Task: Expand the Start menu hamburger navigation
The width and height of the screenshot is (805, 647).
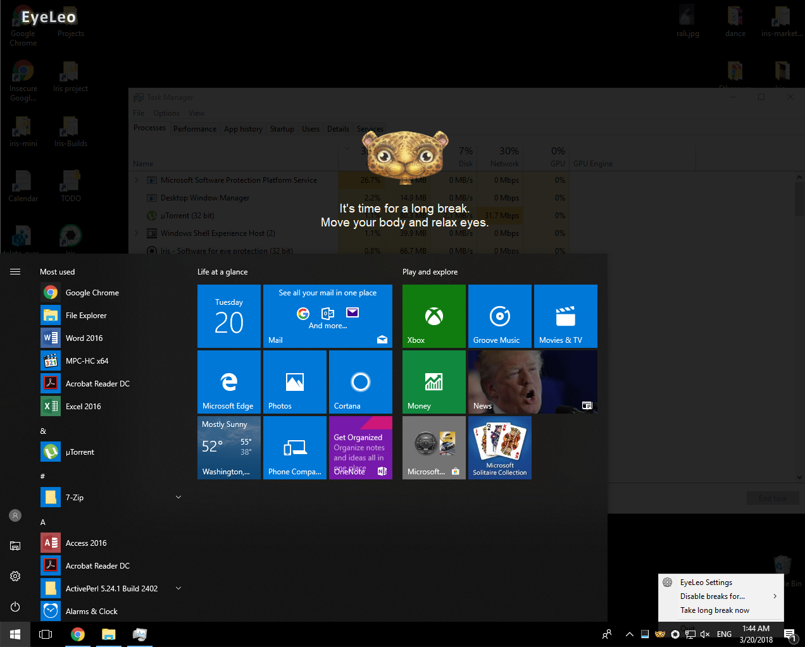Action: point(15,272)
